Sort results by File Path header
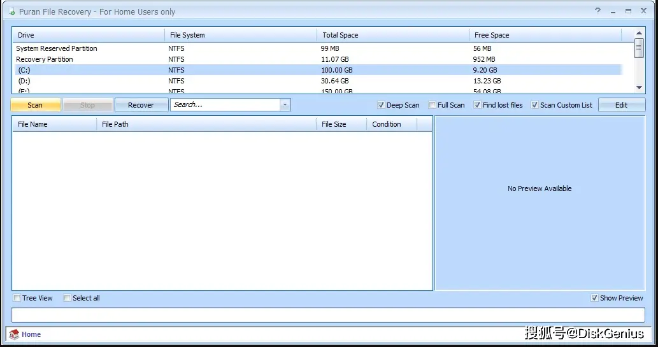The width and height of the screenshot is (658, 347). [x=206, y=124]
